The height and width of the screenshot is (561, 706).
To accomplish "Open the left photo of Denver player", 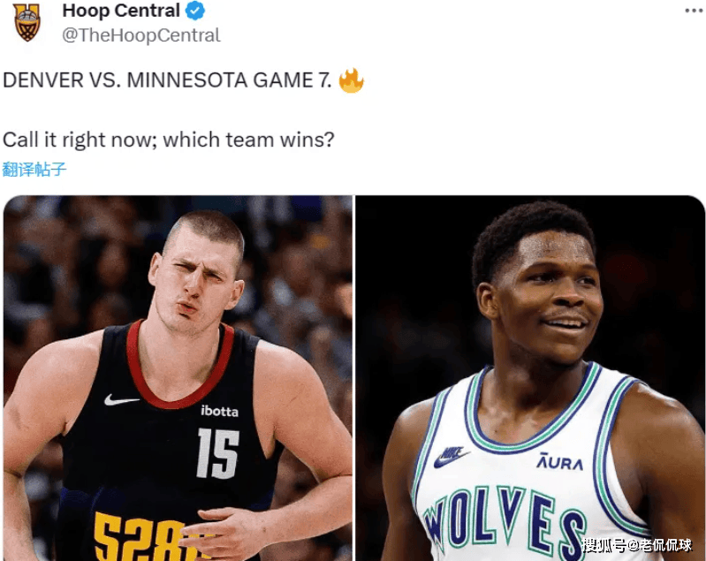I will (178, 378).
